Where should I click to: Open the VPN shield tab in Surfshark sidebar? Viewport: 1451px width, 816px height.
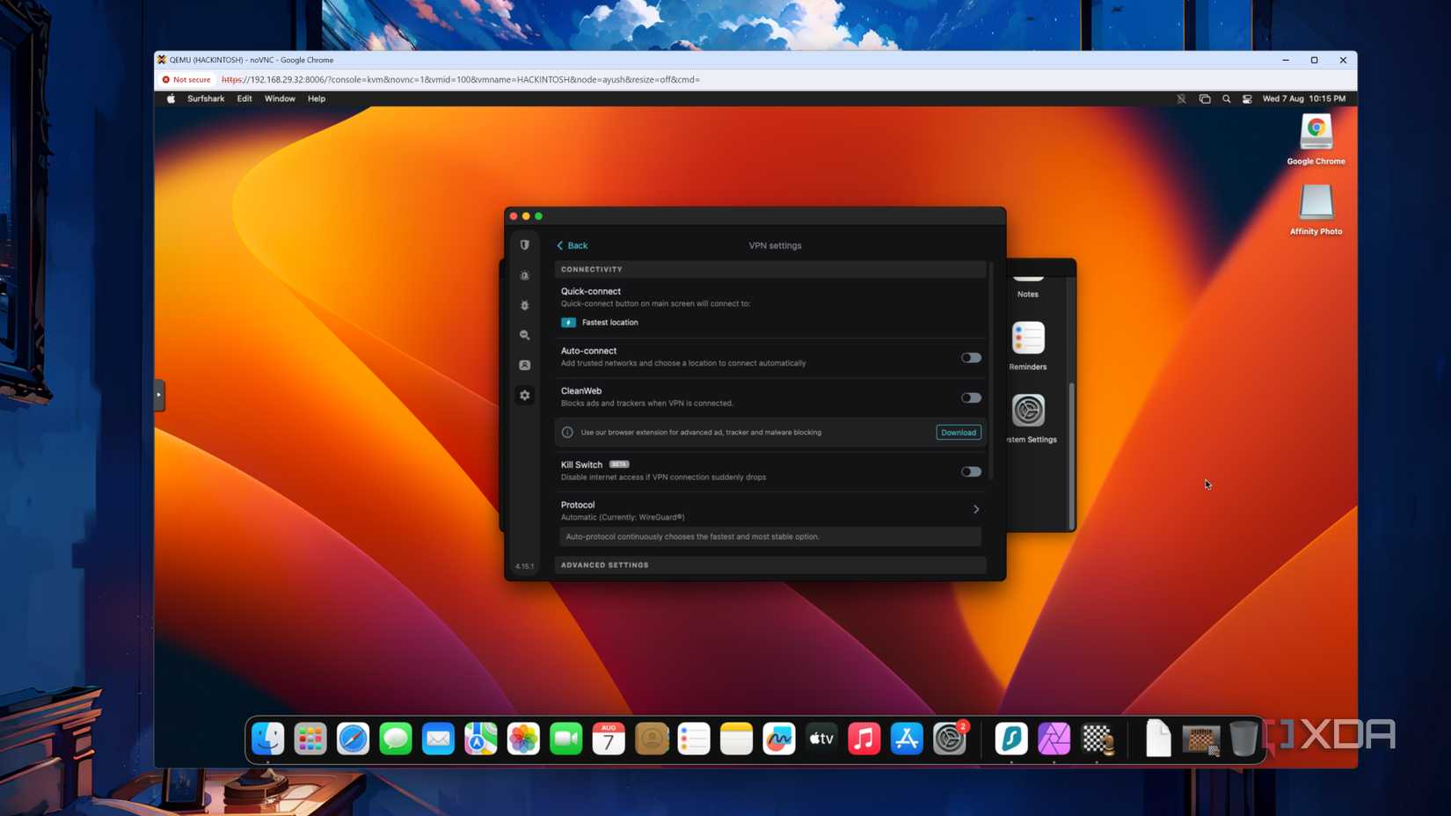(524, 244)
